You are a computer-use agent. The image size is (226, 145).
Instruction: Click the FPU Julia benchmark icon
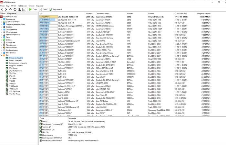[x=7, y=84]
